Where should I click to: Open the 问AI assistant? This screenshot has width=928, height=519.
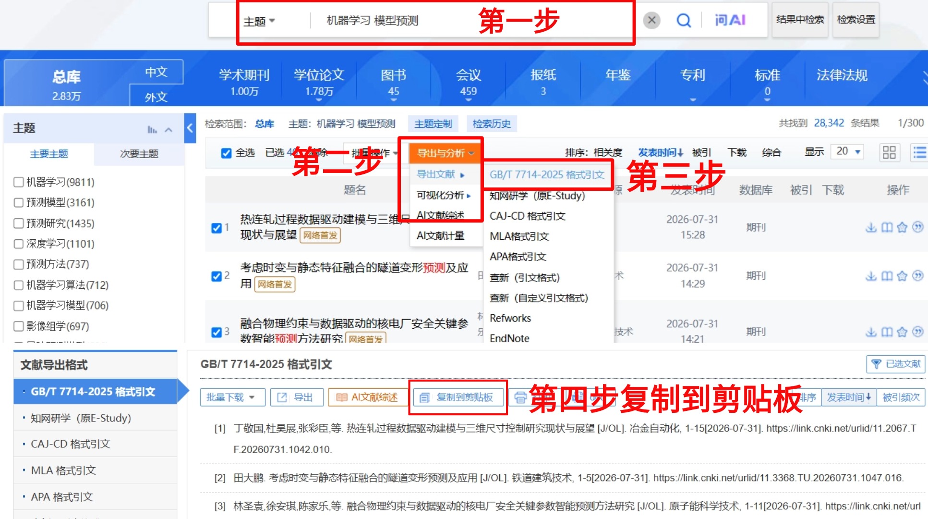coord(730,20)
